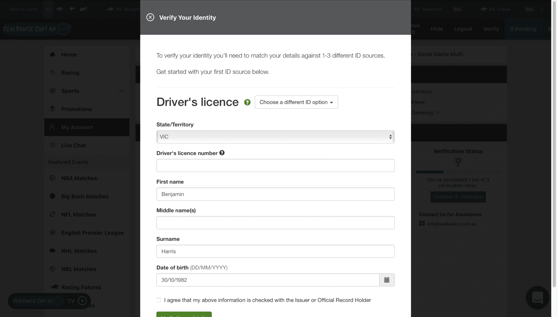Click green help icon beside Driver's licence heading

tap(247, 102)
